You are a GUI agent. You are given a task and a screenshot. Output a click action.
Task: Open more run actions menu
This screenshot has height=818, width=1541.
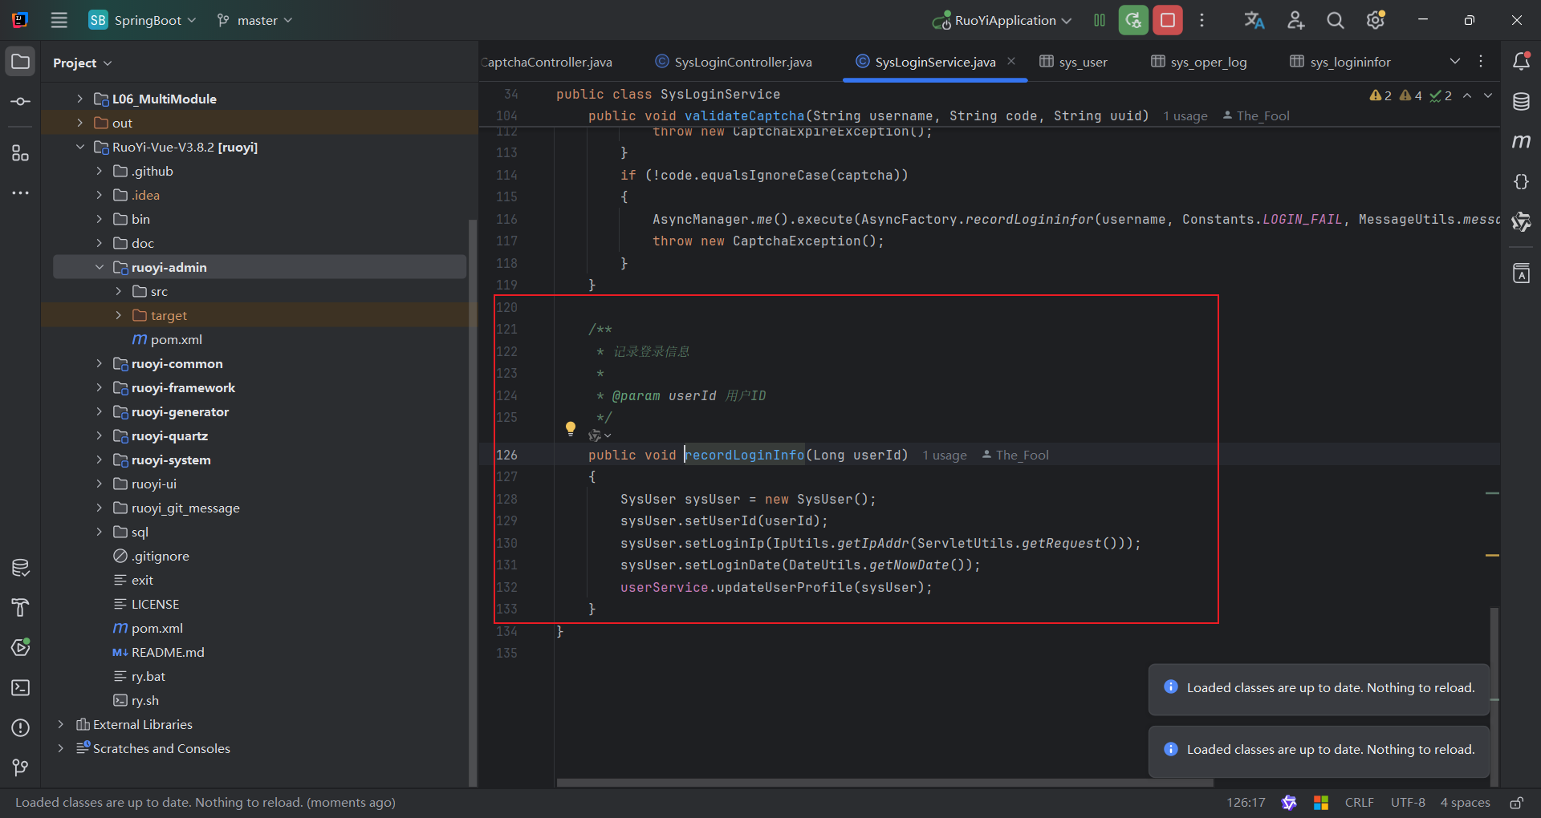click(1201, 20)
